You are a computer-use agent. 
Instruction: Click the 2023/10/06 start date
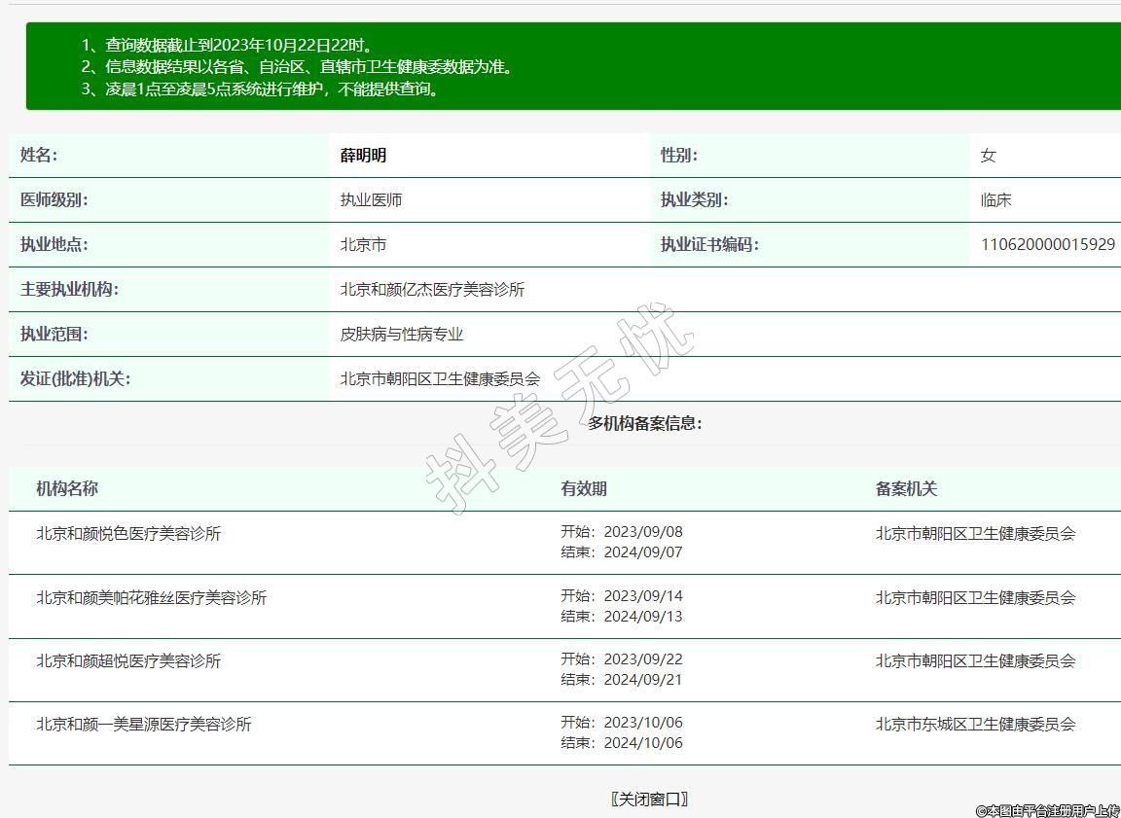(643, 723)
